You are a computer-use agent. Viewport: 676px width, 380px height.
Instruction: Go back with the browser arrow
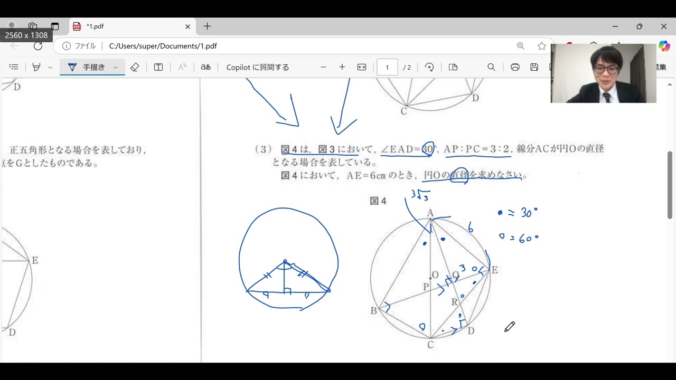coord(15,46)
